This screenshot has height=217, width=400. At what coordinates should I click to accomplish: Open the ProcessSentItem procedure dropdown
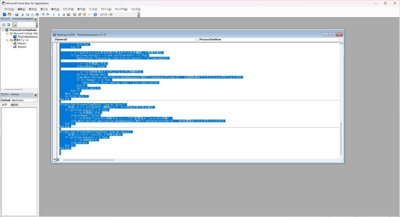[339, 39]
